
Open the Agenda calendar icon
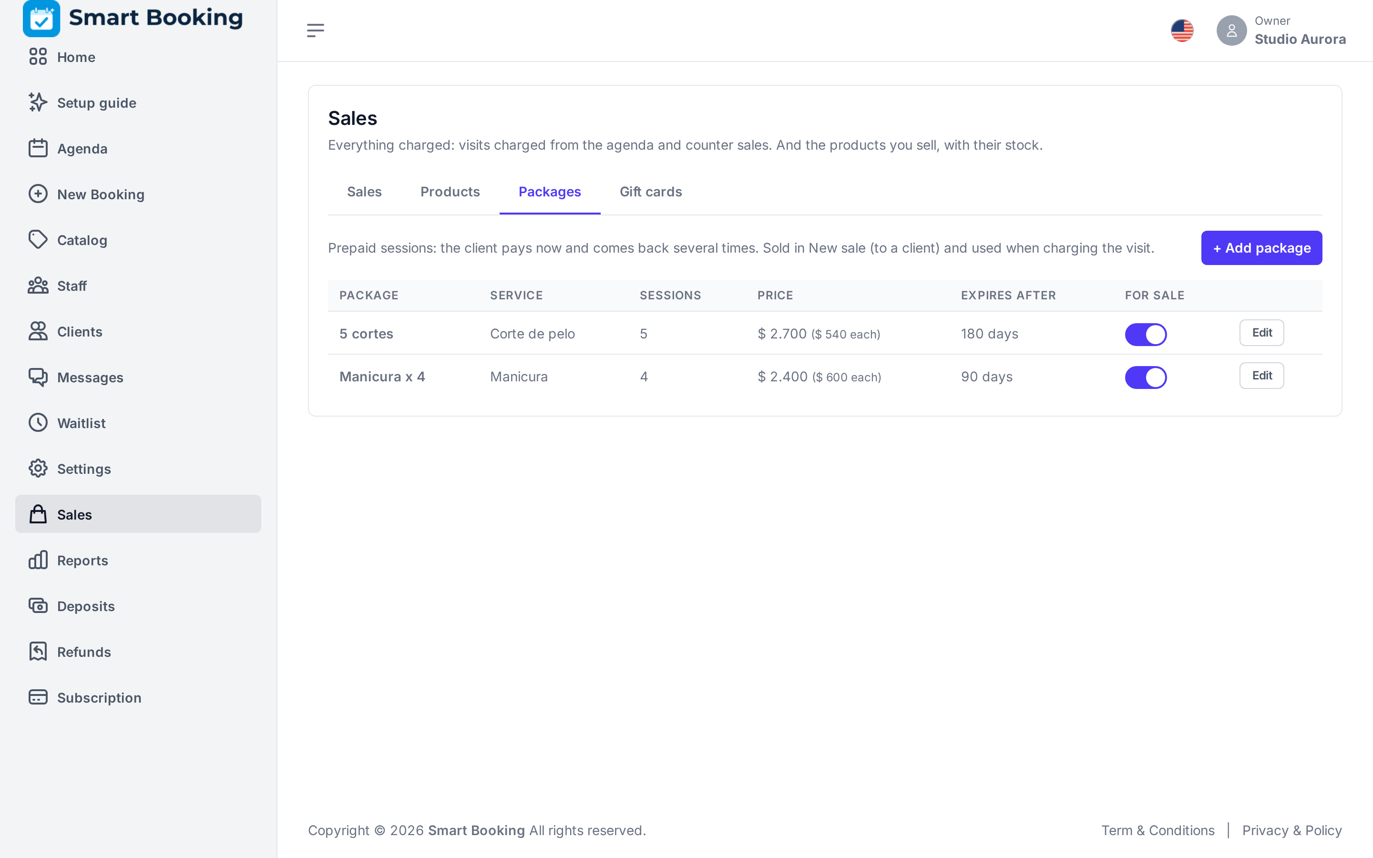tap(38, 148)
